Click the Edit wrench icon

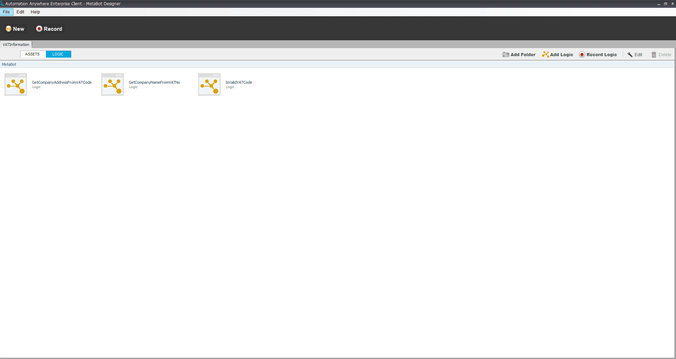coord(630,54)
